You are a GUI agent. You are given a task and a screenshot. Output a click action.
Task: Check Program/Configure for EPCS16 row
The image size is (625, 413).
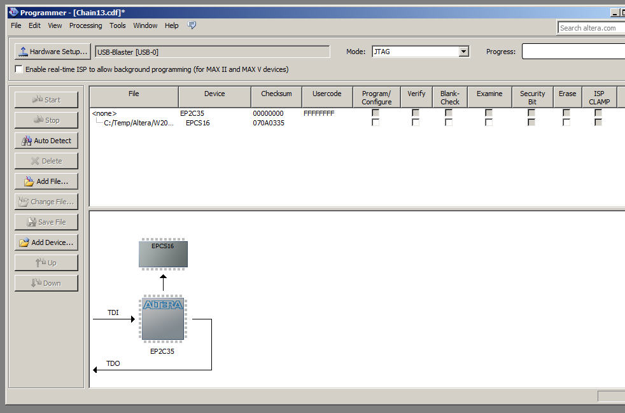pyautogui.click(x=375, y=122)
